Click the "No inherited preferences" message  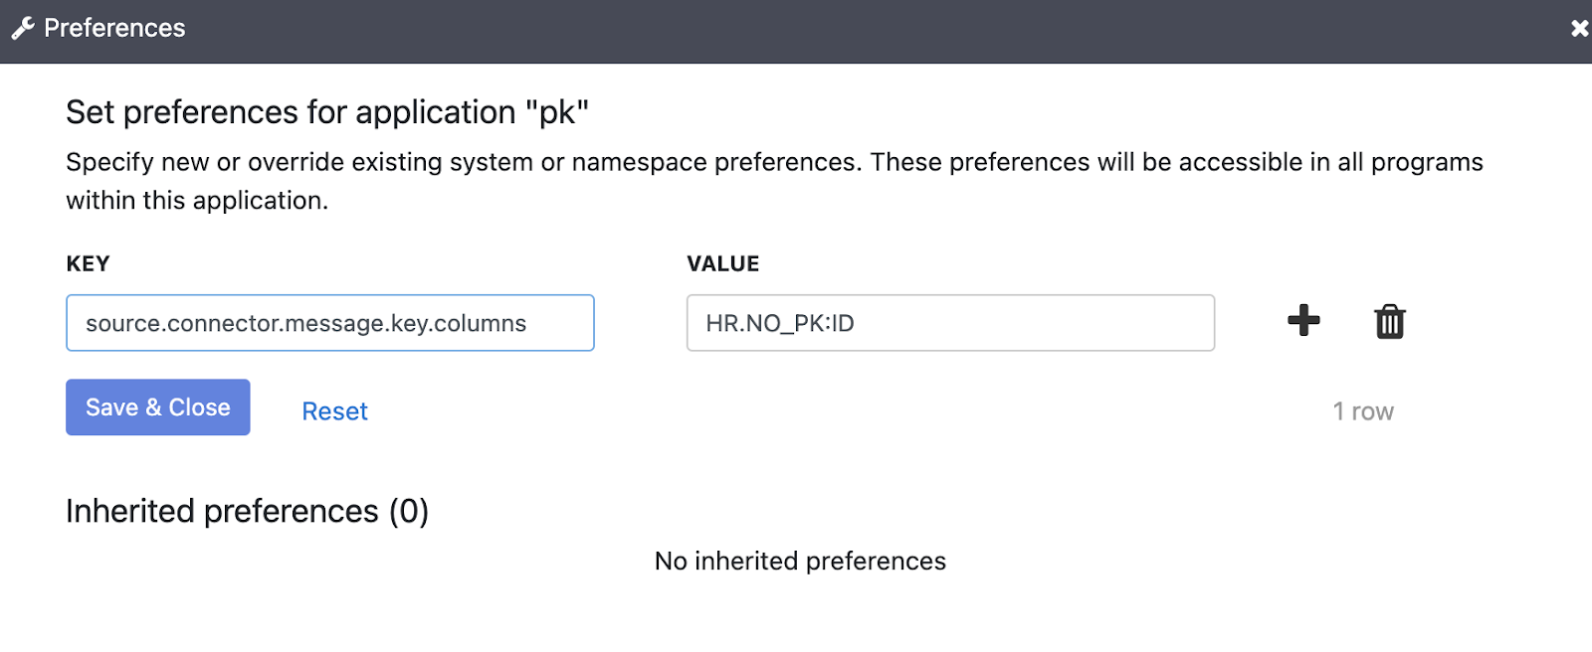[800, 562]
